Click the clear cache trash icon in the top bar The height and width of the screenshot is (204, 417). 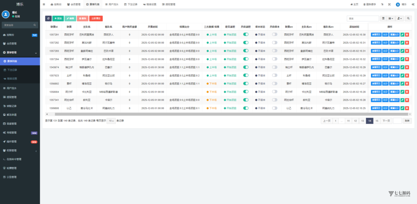(x=364, y=4)
